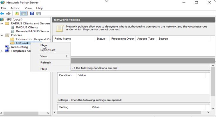
Task: Expand the Templates Management node
Action: click(x=2, y=51)
